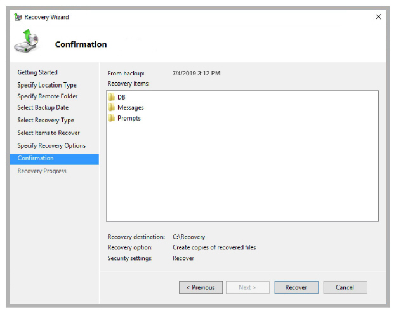Screen dimensions: 396x314
Task: Select the highlighted Confirmation step
Action: pos(55,159)
